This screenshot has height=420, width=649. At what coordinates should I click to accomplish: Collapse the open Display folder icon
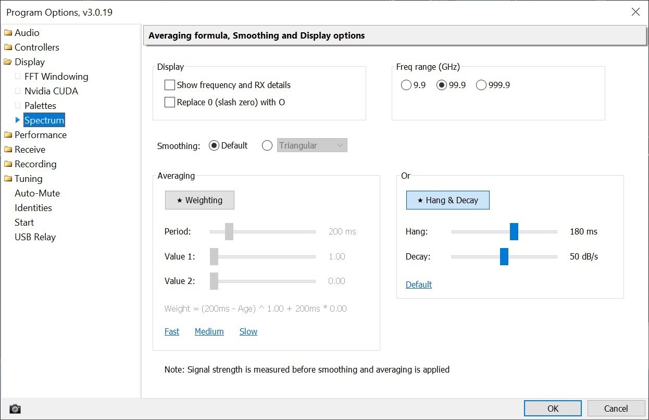(8, 62)
